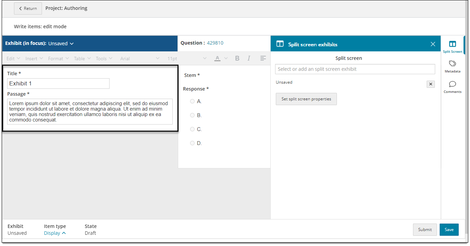The height and width of the screenshot is (246, 470).
Task: Click the text alignment icon
Action: (x=263, y=59)
